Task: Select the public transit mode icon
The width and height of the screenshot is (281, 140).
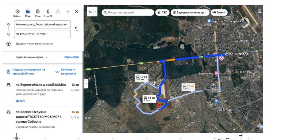Action: coord(38,11)
